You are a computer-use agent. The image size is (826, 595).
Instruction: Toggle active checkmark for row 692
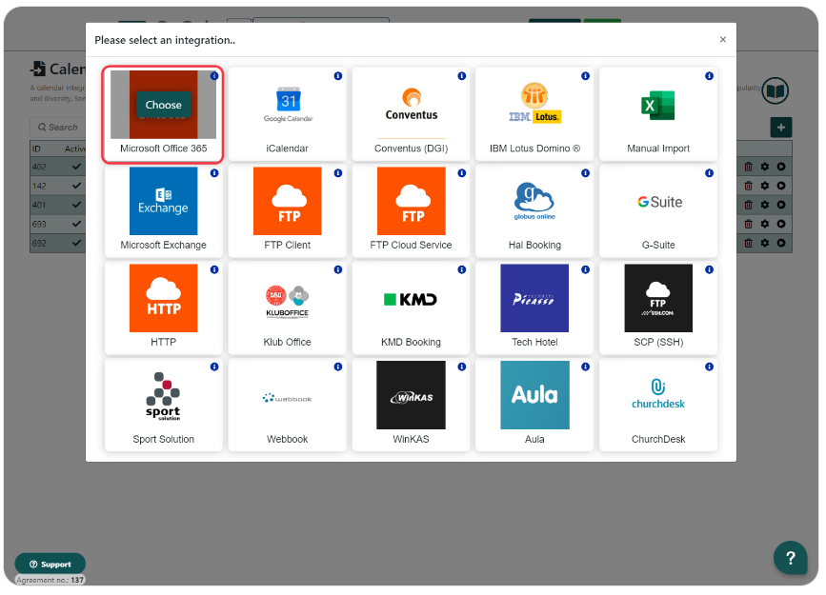pyautogui.click(x=76, y=243)
